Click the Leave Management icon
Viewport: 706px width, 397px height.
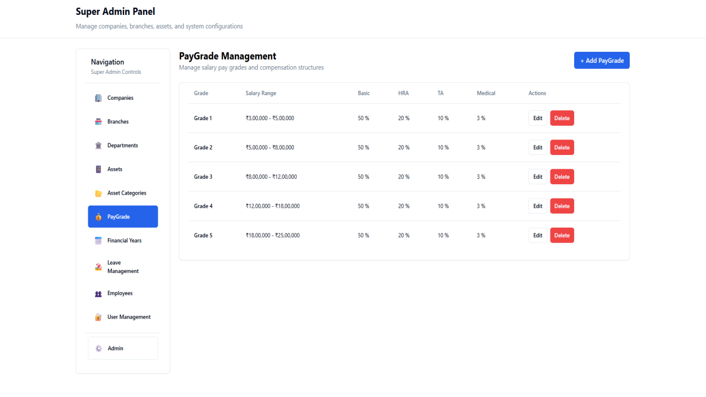click(98, 267)
